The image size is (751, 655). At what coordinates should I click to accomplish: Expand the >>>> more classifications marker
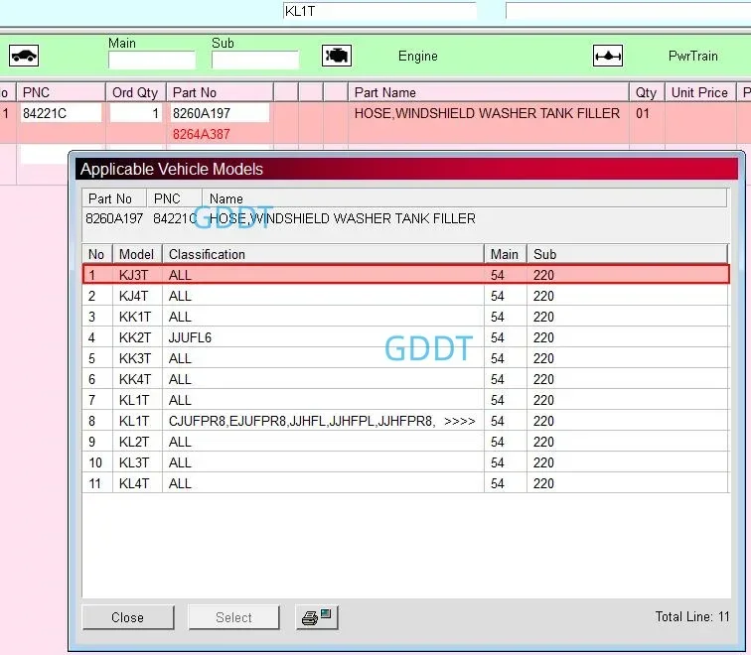459,421
